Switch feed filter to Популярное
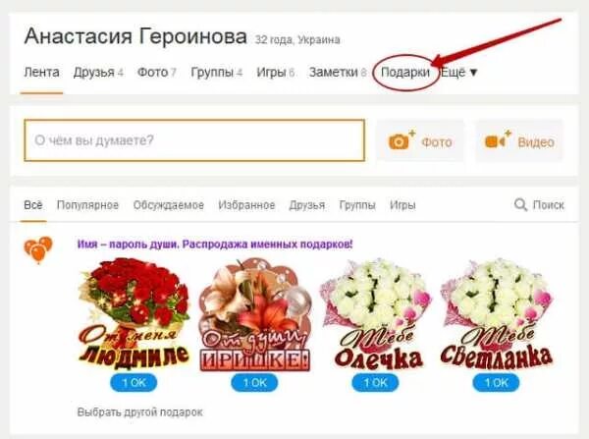The height and width of the screenshot is (439, 589). tap(87, 205)
